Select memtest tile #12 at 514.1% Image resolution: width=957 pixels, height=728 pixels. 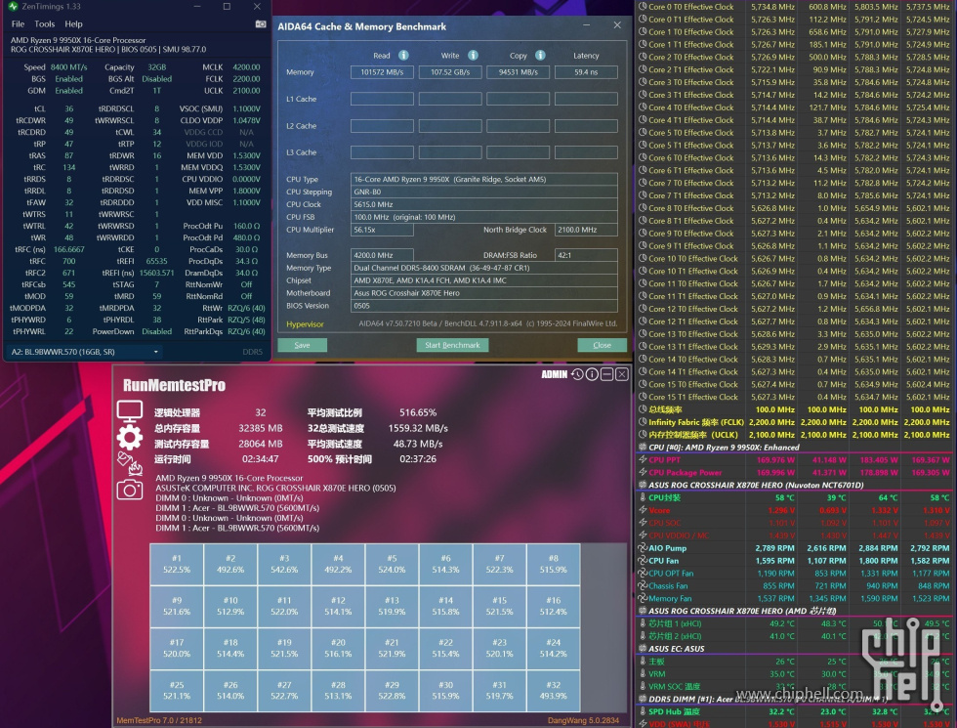tap(338, 607)
